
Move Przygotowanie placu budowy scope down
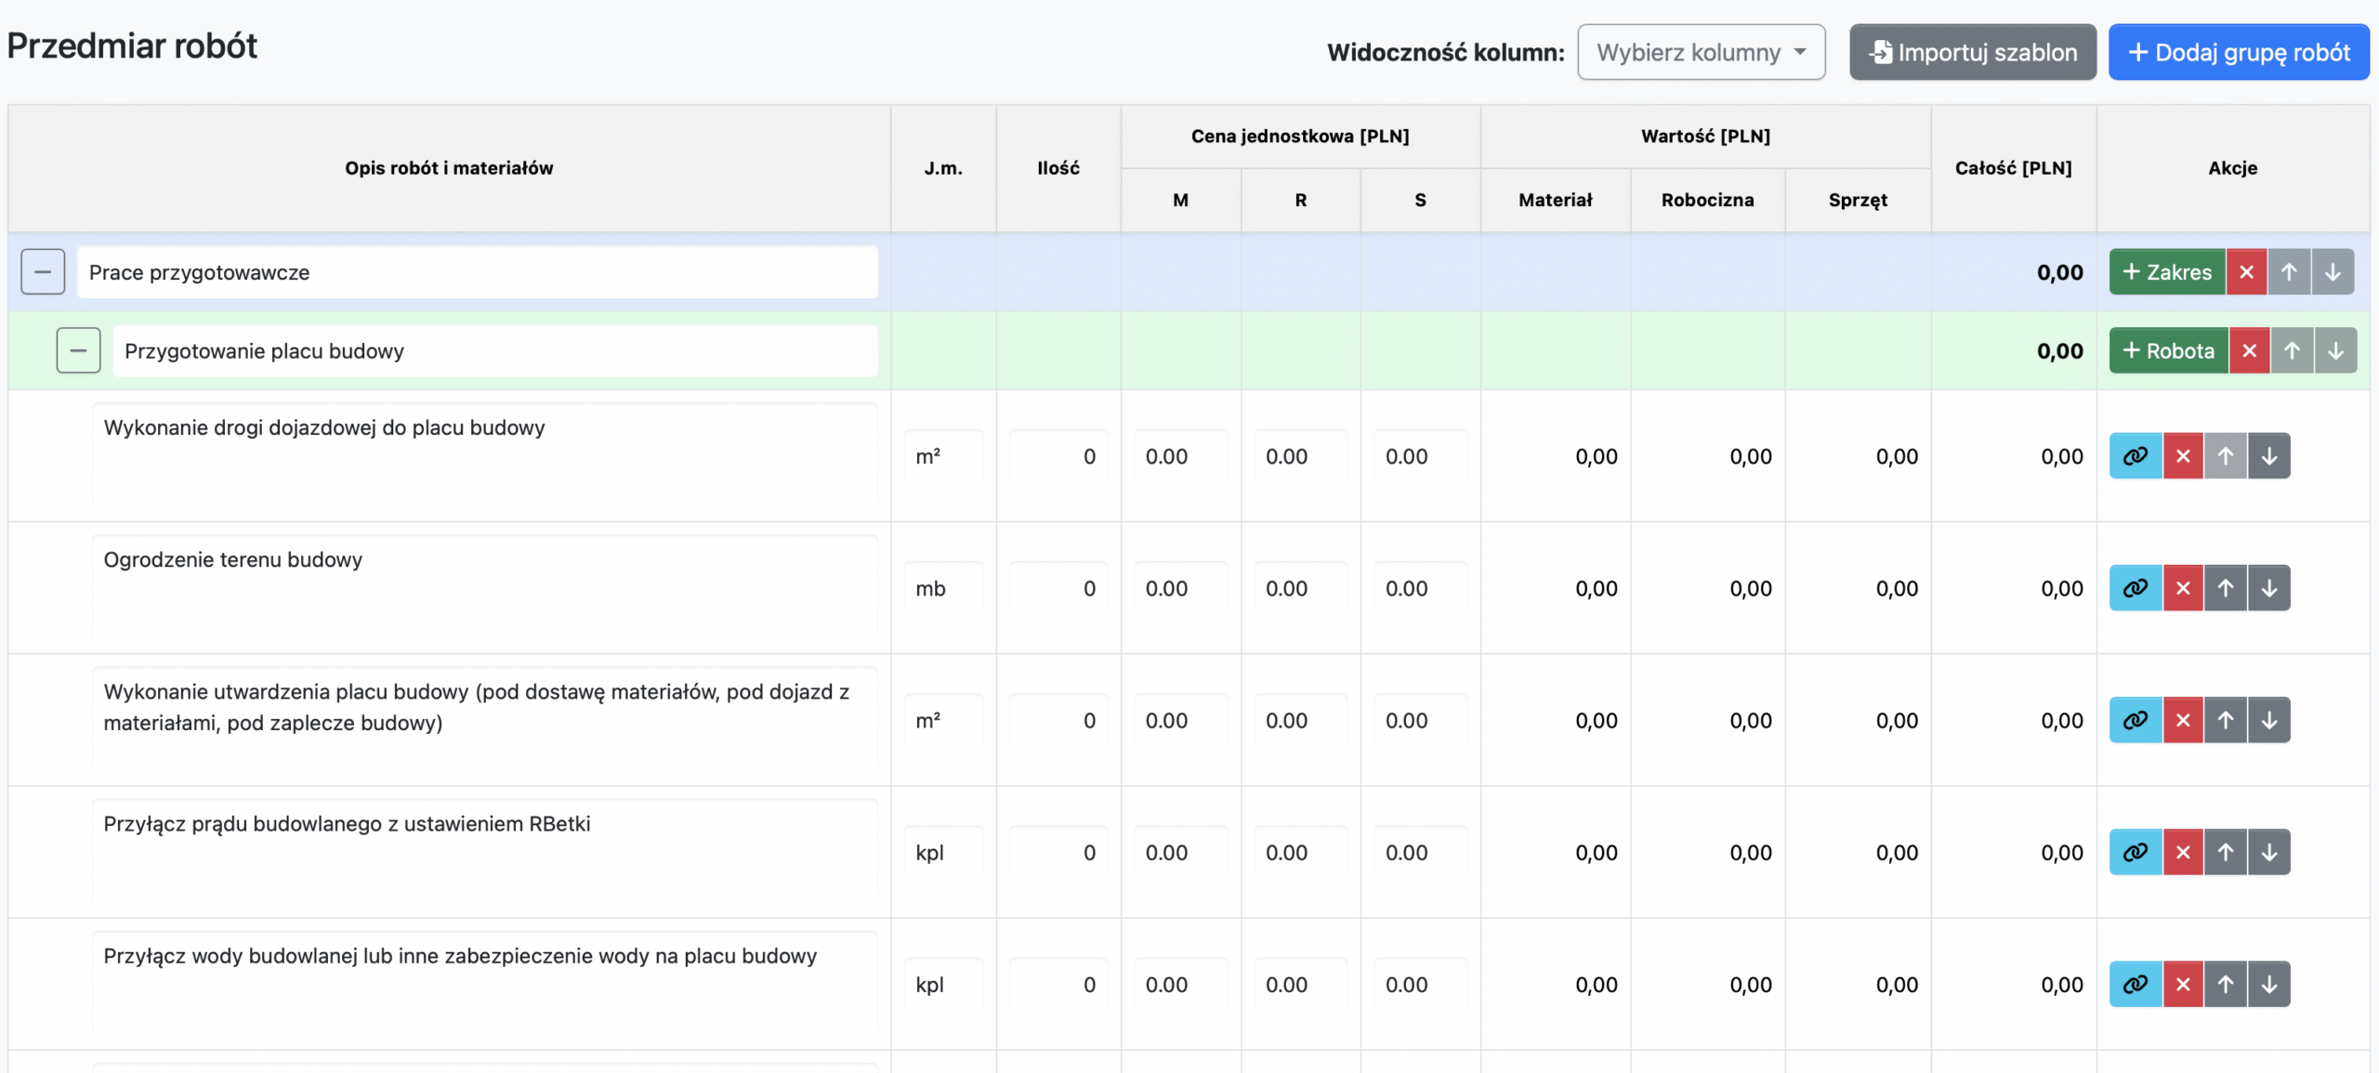2334,351
